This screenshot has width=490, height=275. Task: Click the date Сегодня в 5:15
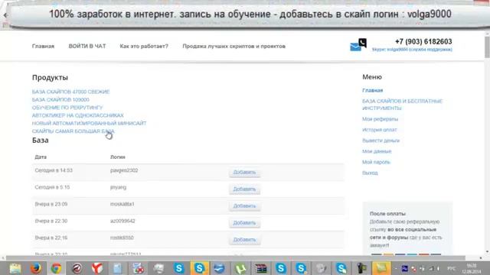pos(52,187)
